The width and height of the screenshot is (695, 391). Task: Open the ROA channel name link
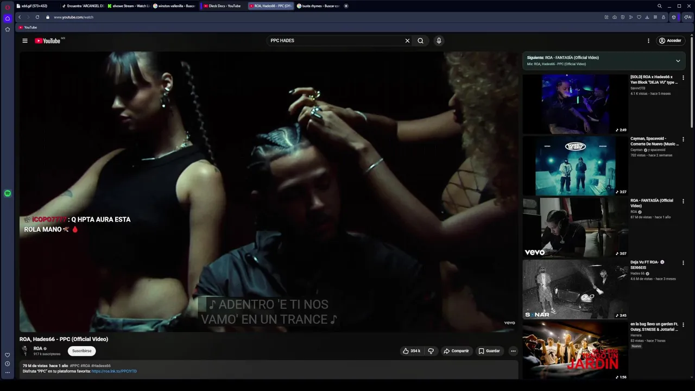coord(38,349)
